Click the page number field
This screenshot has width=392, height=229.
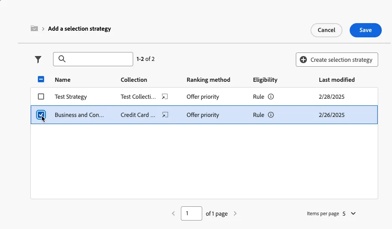pyautogui.click(x=192, y=213)
